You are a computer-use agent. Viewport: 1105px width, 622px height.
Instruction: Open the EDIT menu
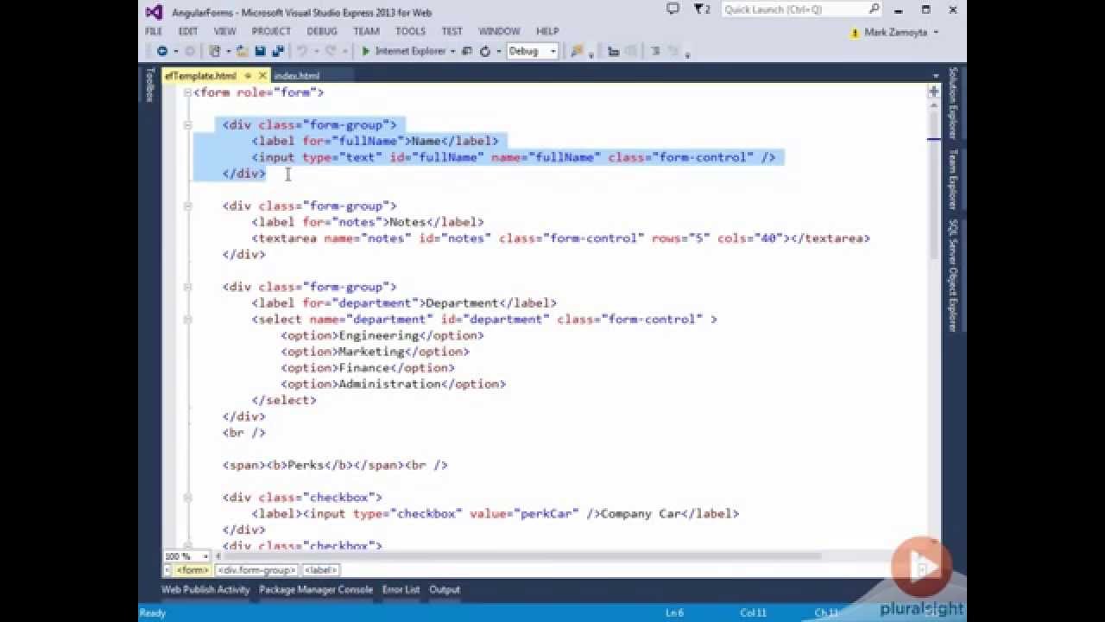[188, 31]
